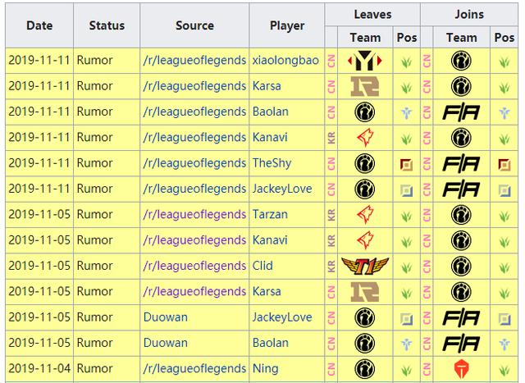
Task: Click the Young Miracles logo in xiaolongbao's row
Action: pos(364,61)
